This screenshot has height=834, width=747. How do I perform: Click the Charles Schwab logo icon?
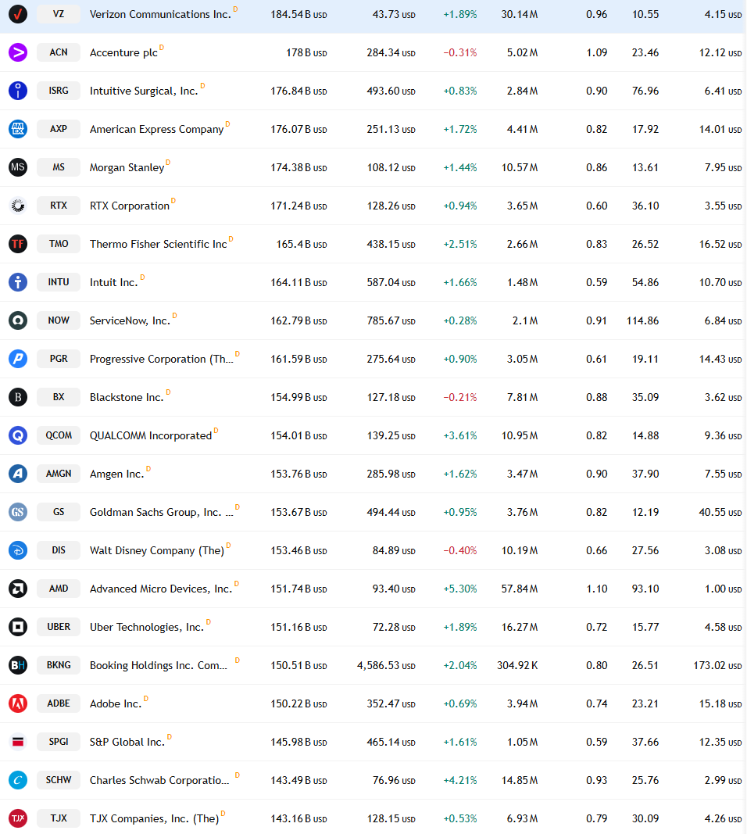17,780
